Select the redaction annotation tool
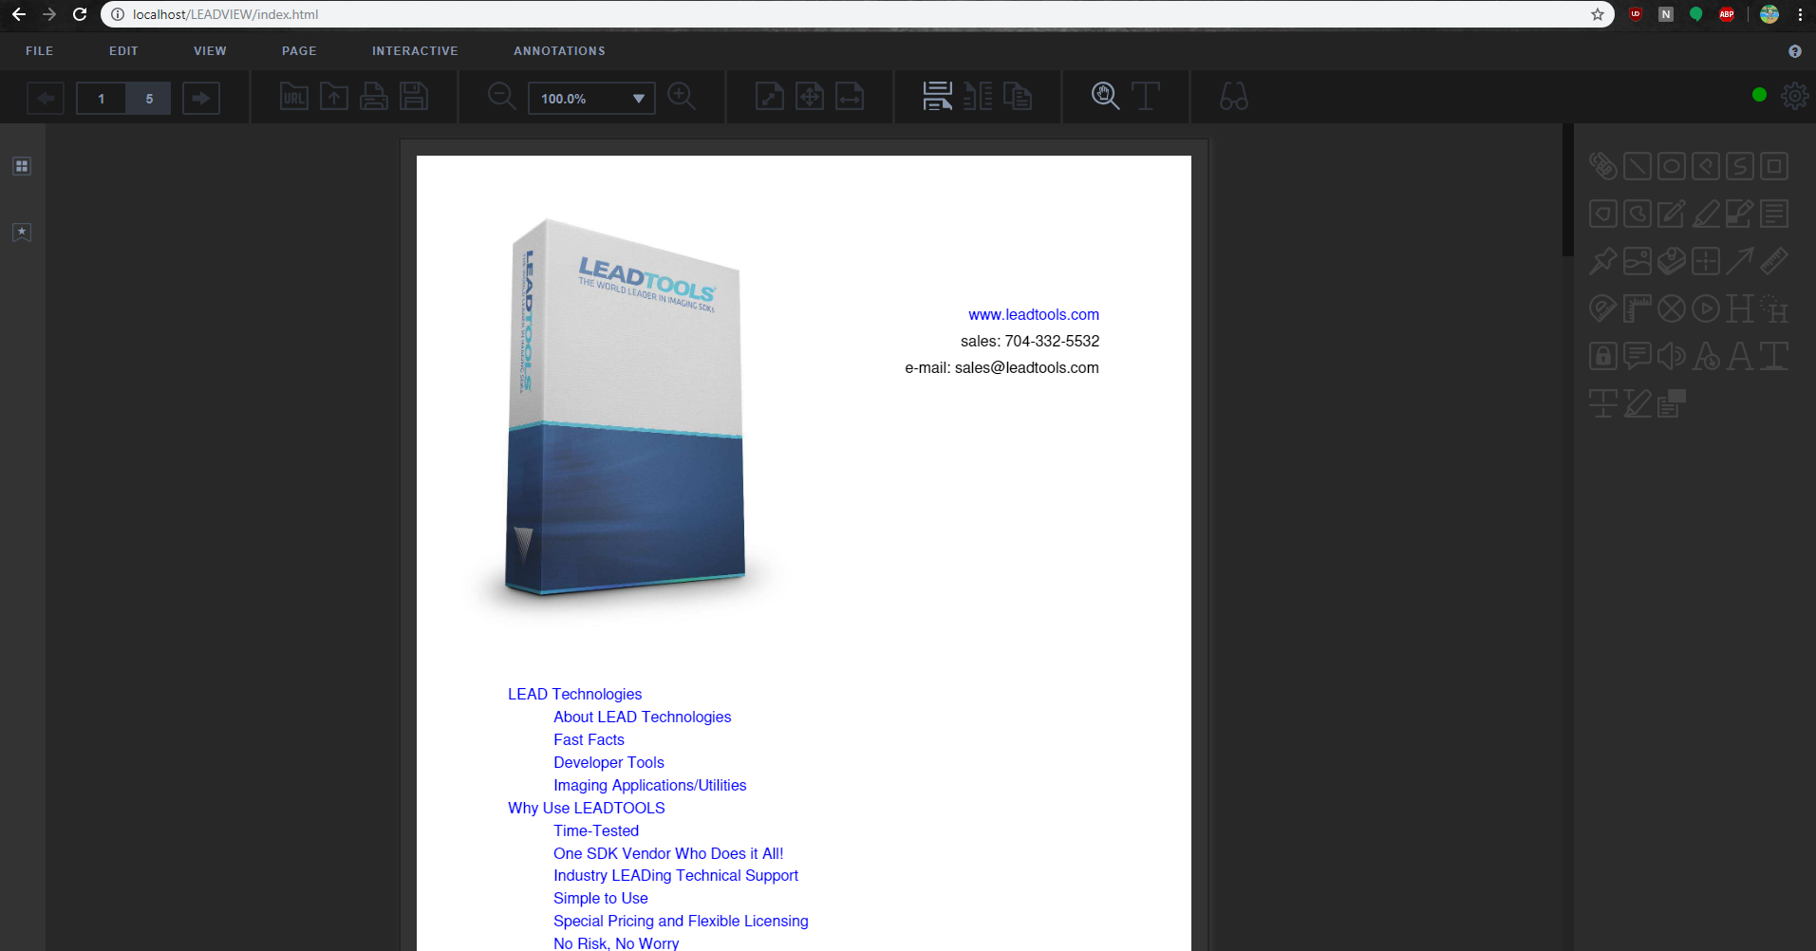 1740,214
